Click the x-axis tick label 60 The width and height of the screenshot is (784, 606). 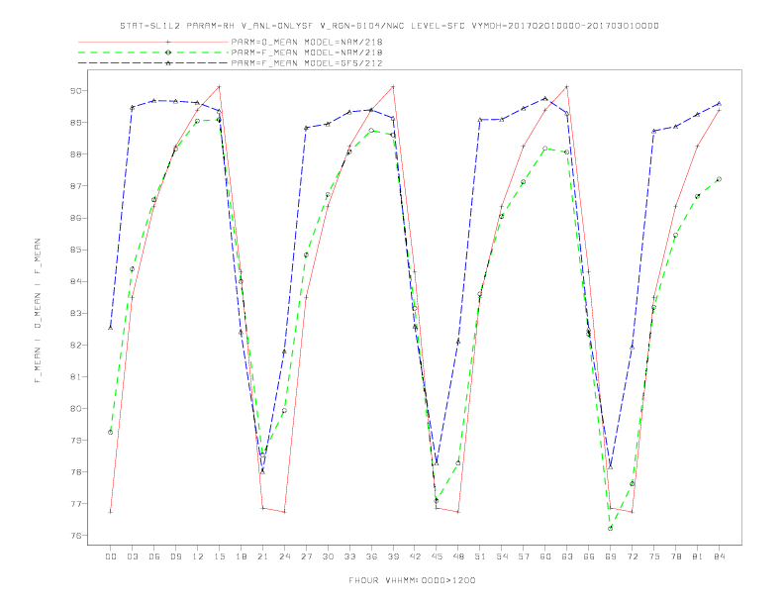point(545,556)
